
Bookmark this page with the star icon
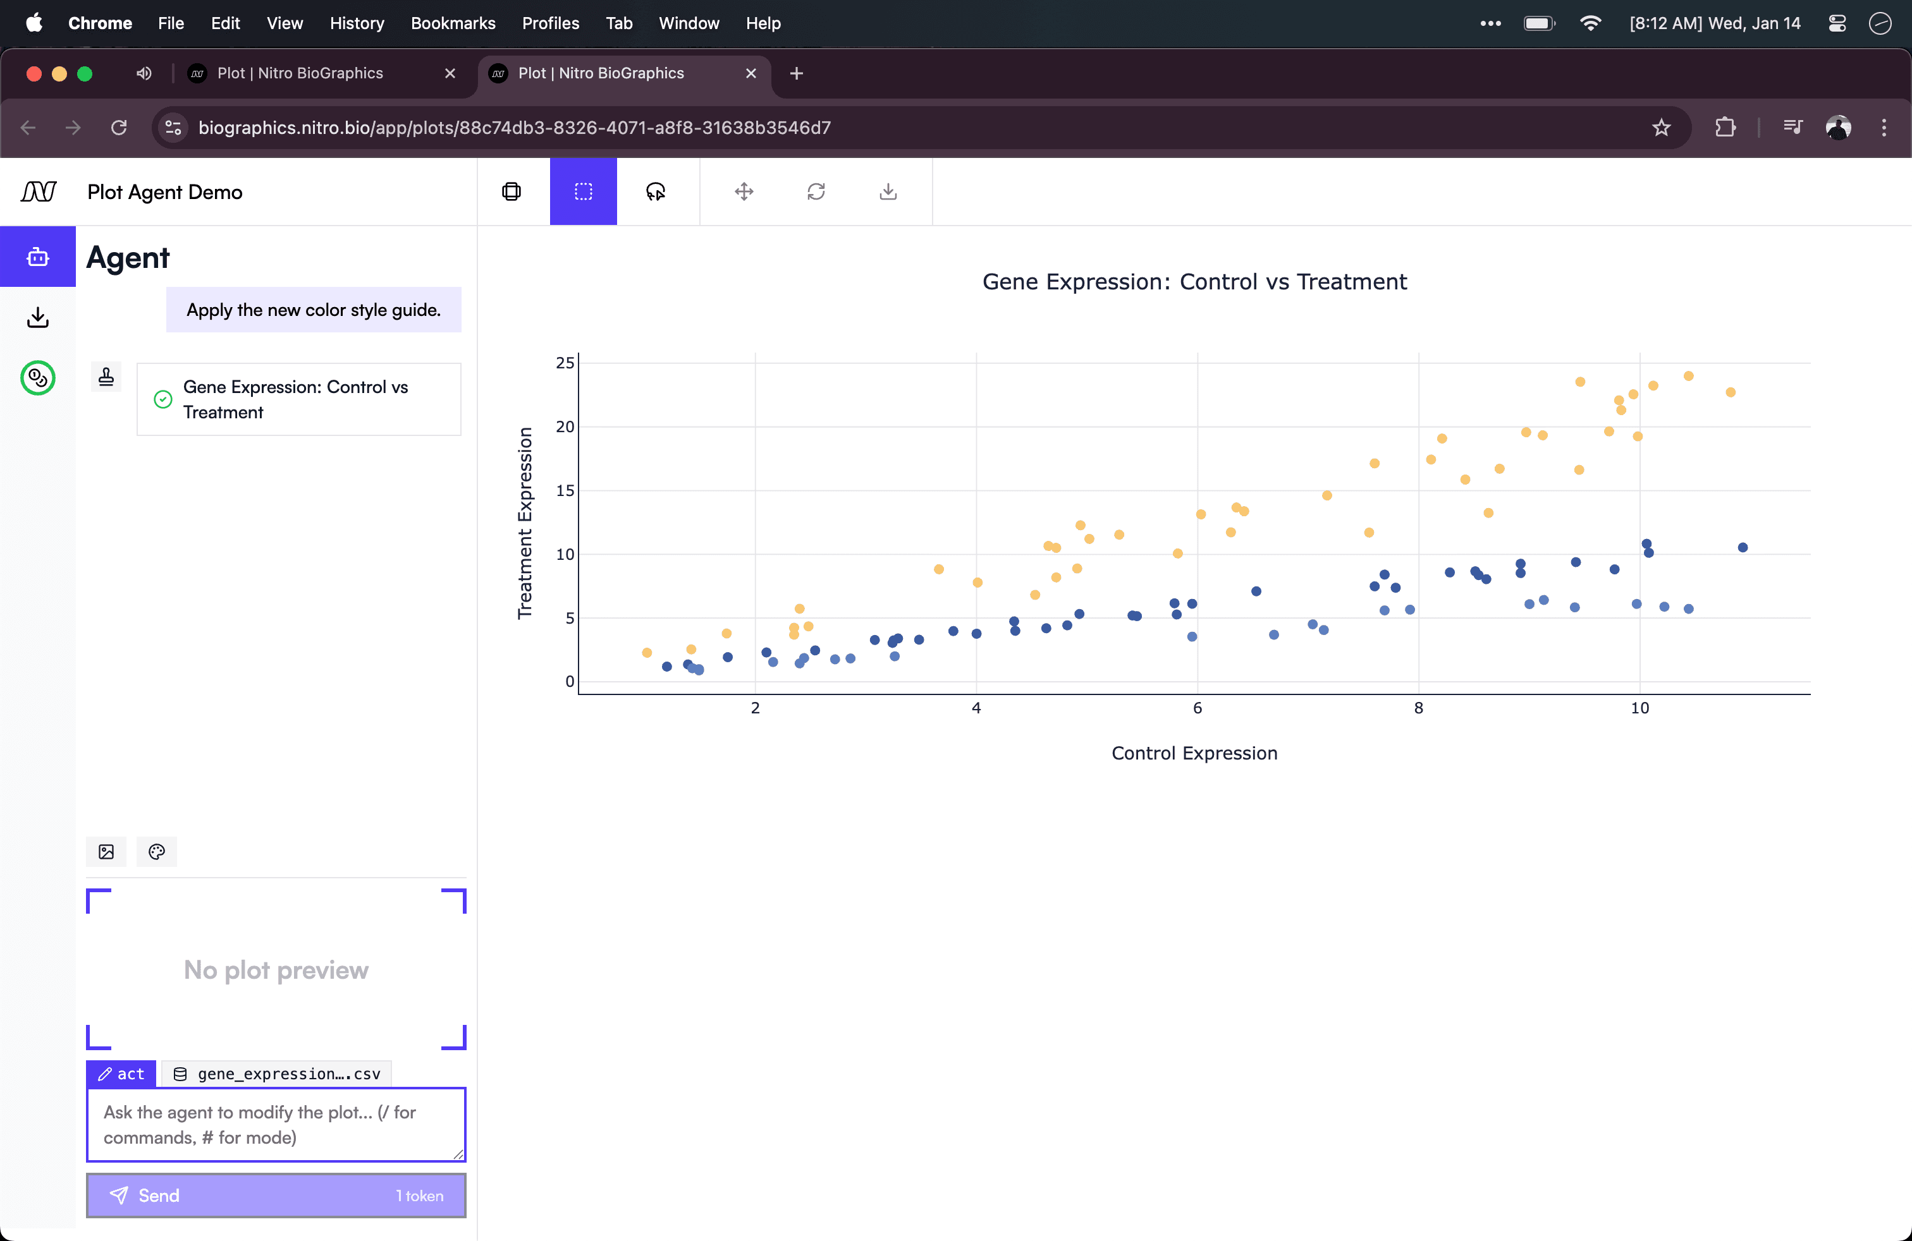(1662, 128)
